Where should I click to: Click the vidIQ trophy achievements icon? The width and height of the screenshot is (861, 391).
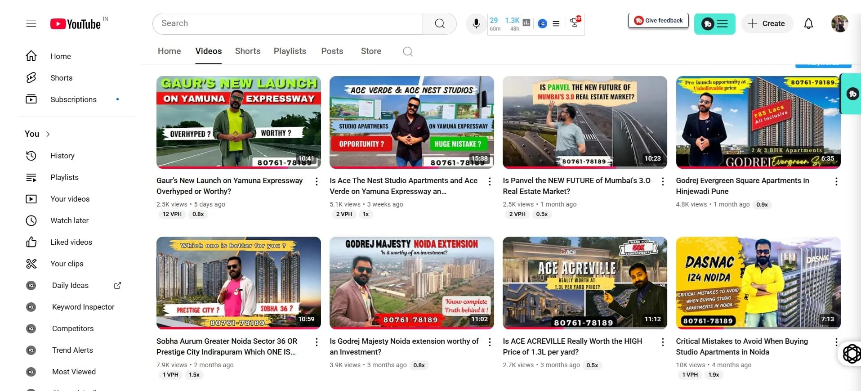575,22
